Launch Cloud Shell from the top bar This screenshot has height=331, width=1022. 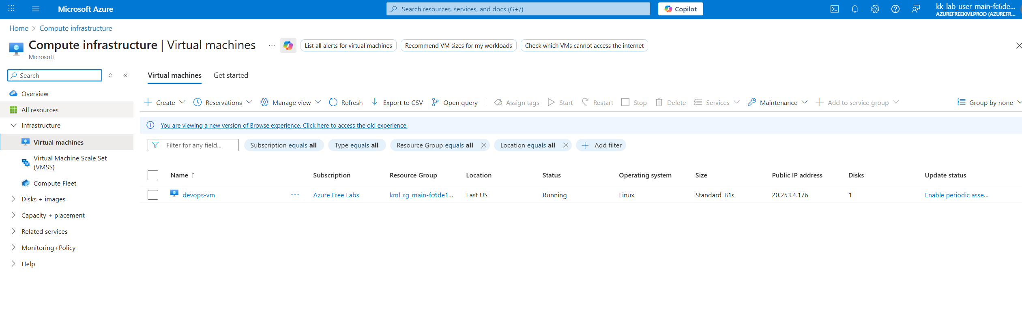click(x=835, y=9)
